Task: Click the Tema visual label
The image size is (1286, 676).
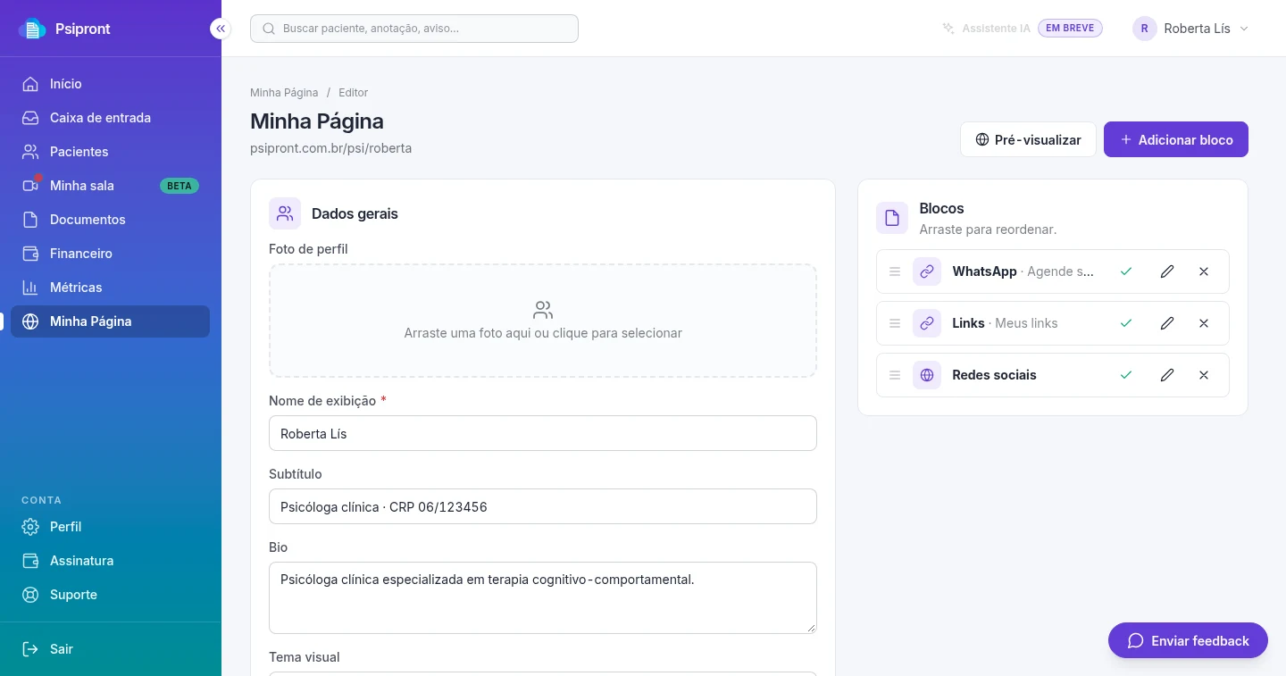Action: pos(305,657)
